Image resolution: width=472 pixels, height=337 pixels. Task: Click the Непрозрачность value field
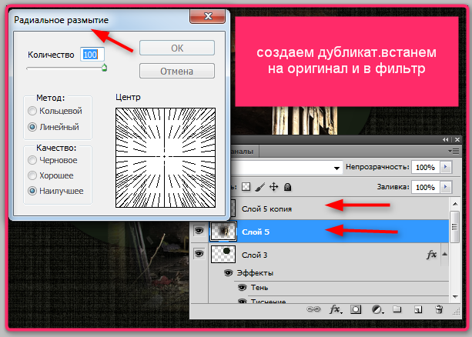(426, 167)
